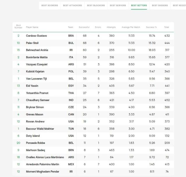Open the Best Attackers tab
This screenshot has height=177, width=186.
72,5
